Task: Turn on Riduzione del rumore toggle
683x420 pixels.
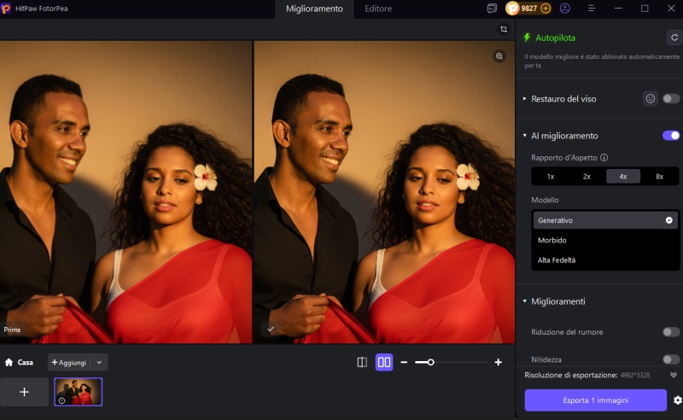Action: point(671,332)
